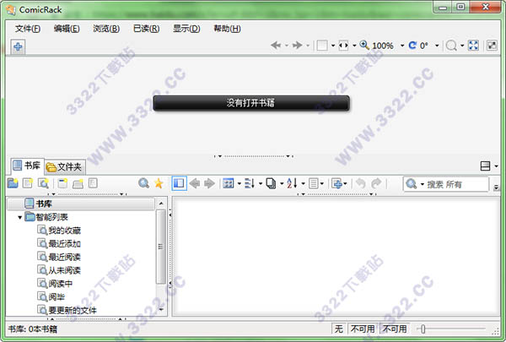
Task: Click the 没有打开书籍 banner
Action: click(251, 103)
